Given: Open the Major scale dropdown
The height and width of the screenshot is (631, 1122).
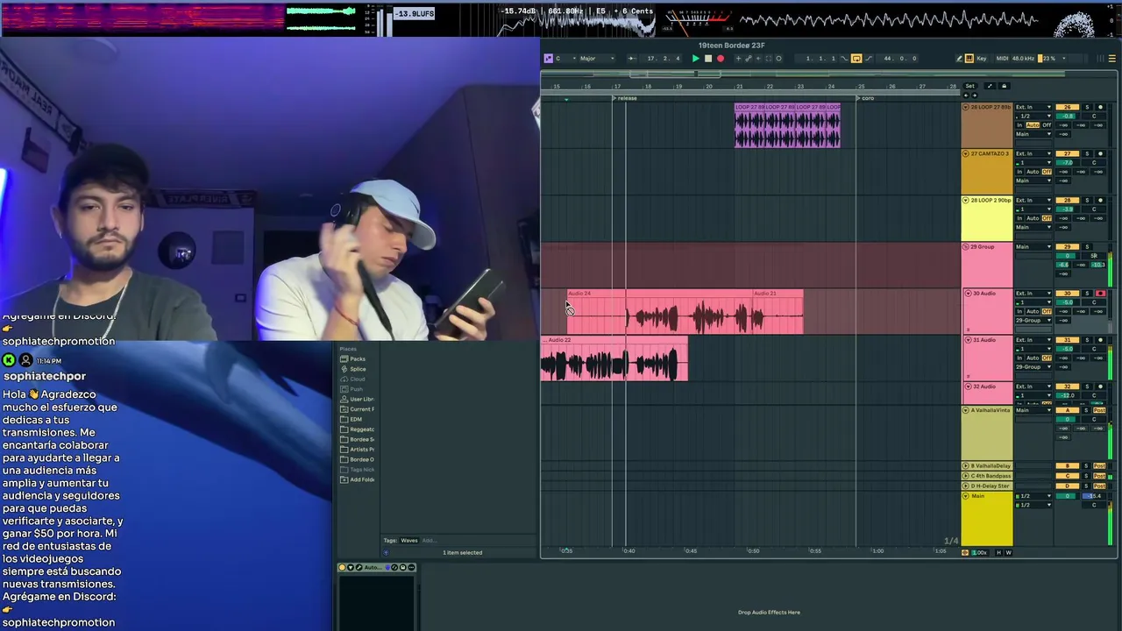Looking at the screenshot, I should coord(596,59).
